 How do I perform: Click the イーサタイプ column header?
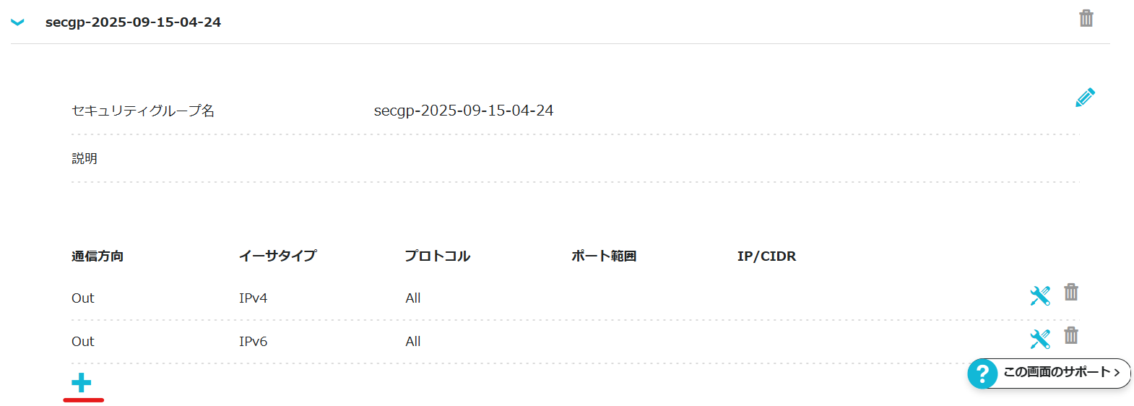pos(278,256)
